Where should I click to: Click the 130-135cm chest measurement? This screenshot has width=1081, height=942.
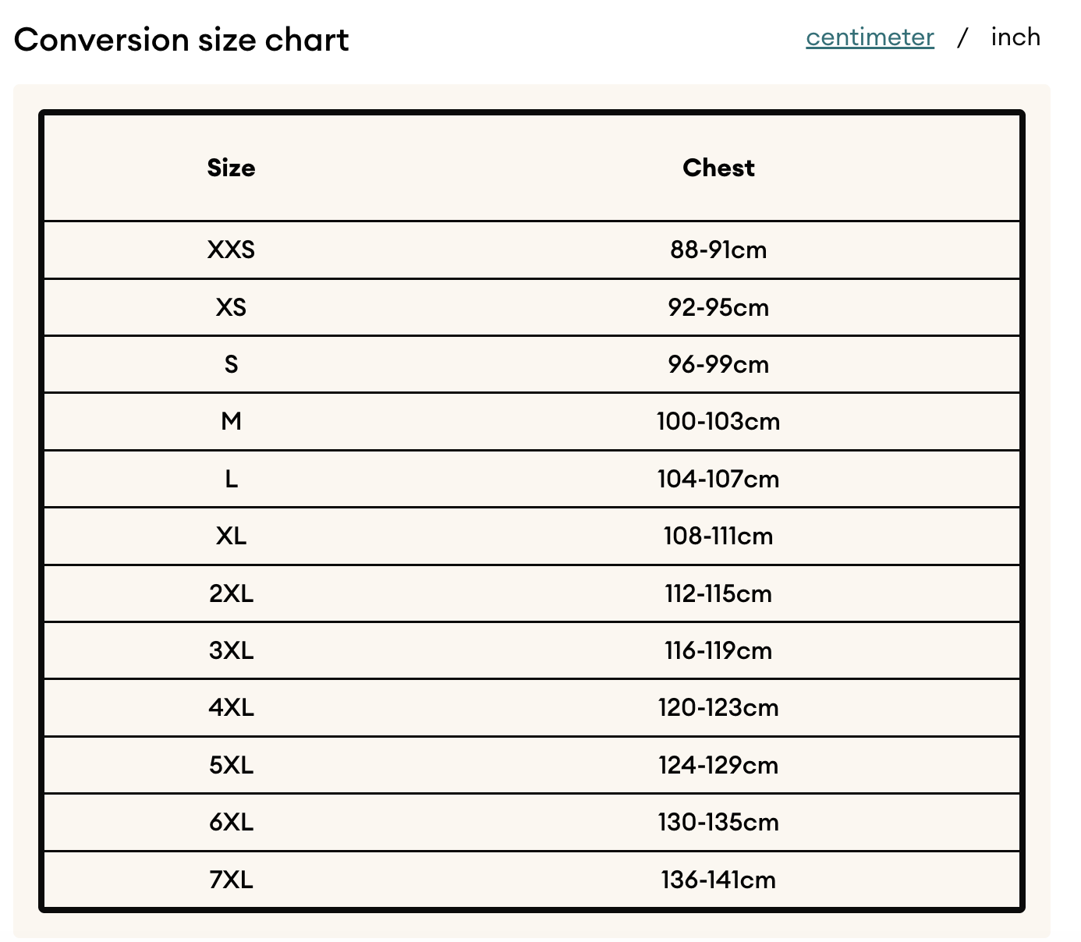(718, 822)
